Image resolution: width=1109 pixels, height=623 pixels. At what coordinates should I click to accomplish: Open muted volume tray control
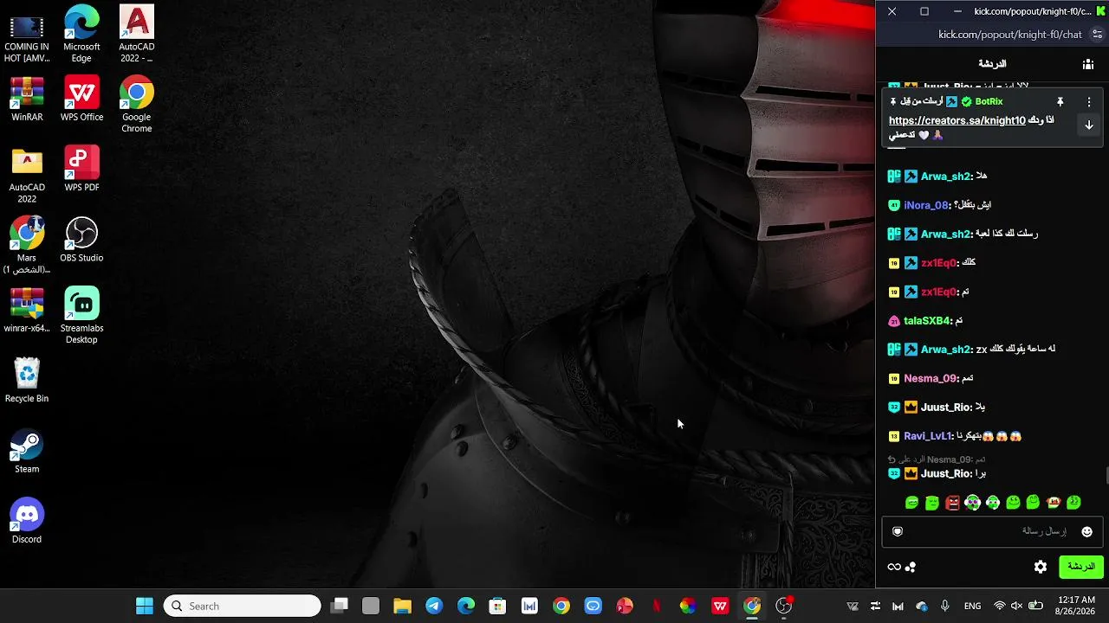click(x=1016, y=606)
